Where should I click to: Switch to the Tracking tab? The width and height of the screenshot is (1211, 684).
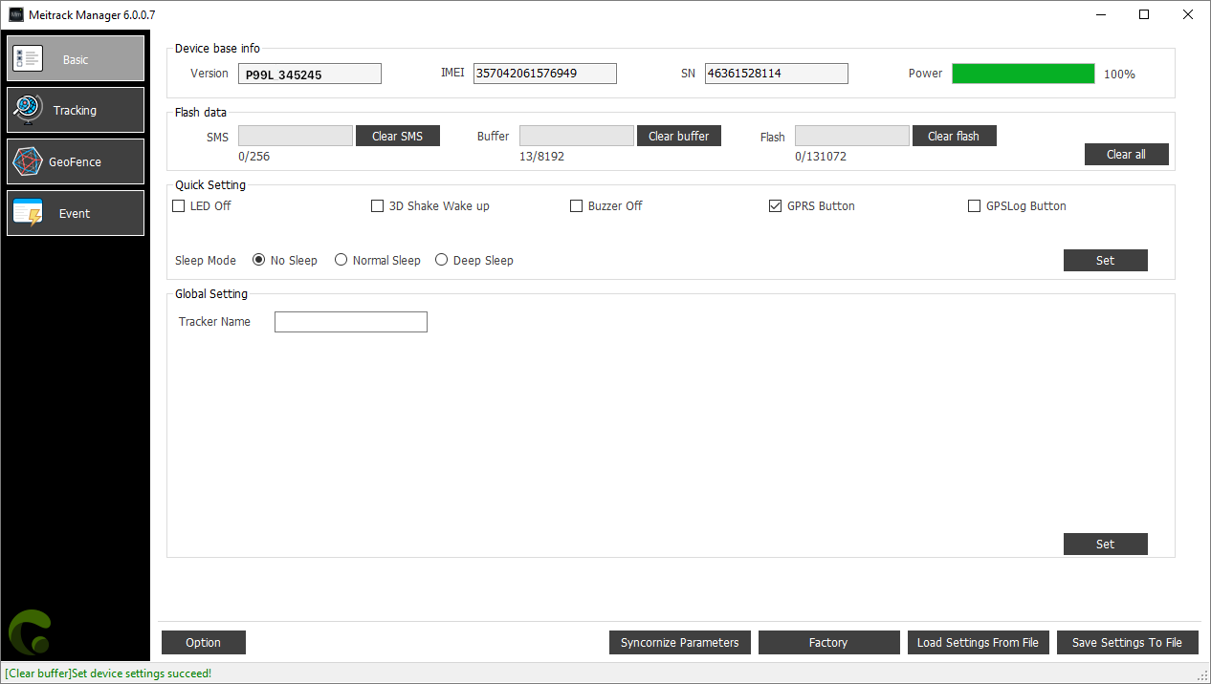coord(76,110)
